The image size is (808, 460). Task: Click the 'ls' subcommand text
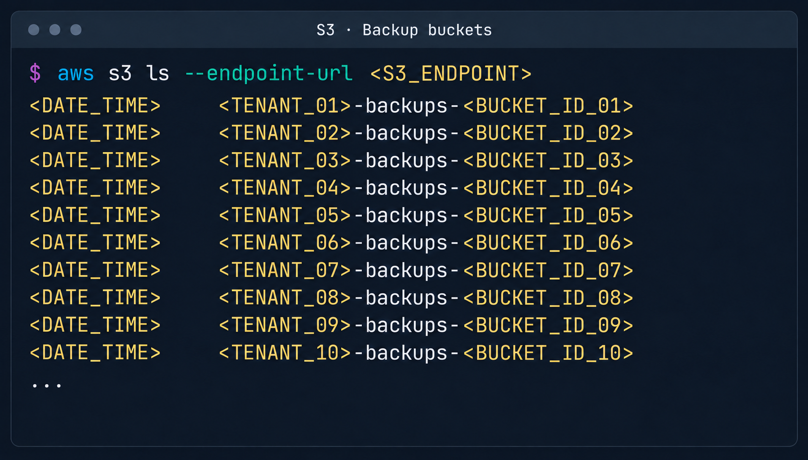tap(158, 73)
